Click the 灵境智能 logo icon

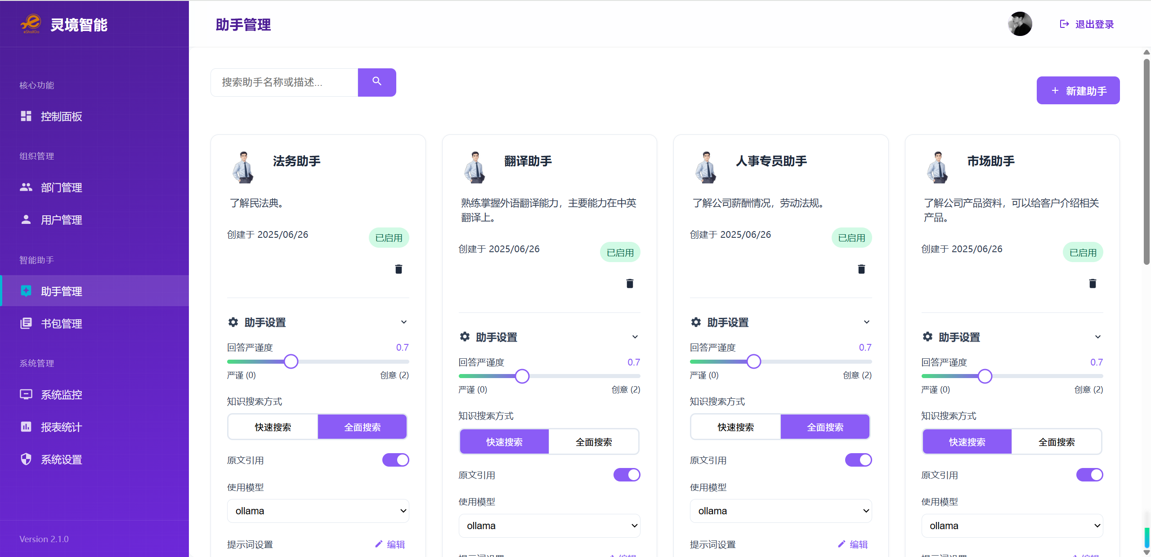31,24
